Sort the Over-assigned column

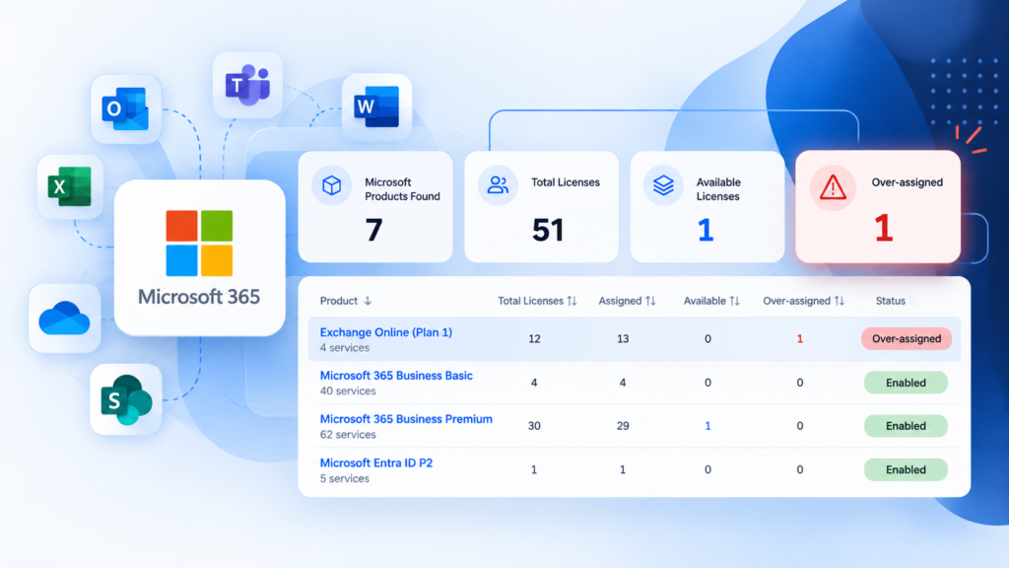pyautogui.click(x=840, y=301)
